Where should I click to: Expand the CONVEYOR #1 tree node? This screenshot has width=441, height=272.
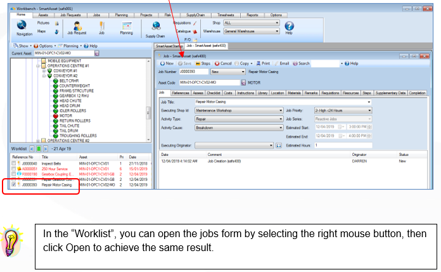tap(44, 71)
